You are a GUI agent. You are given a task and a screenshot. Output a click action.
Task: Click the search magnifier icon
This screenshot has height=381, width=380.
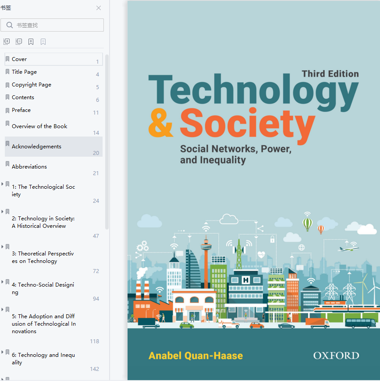10,25
